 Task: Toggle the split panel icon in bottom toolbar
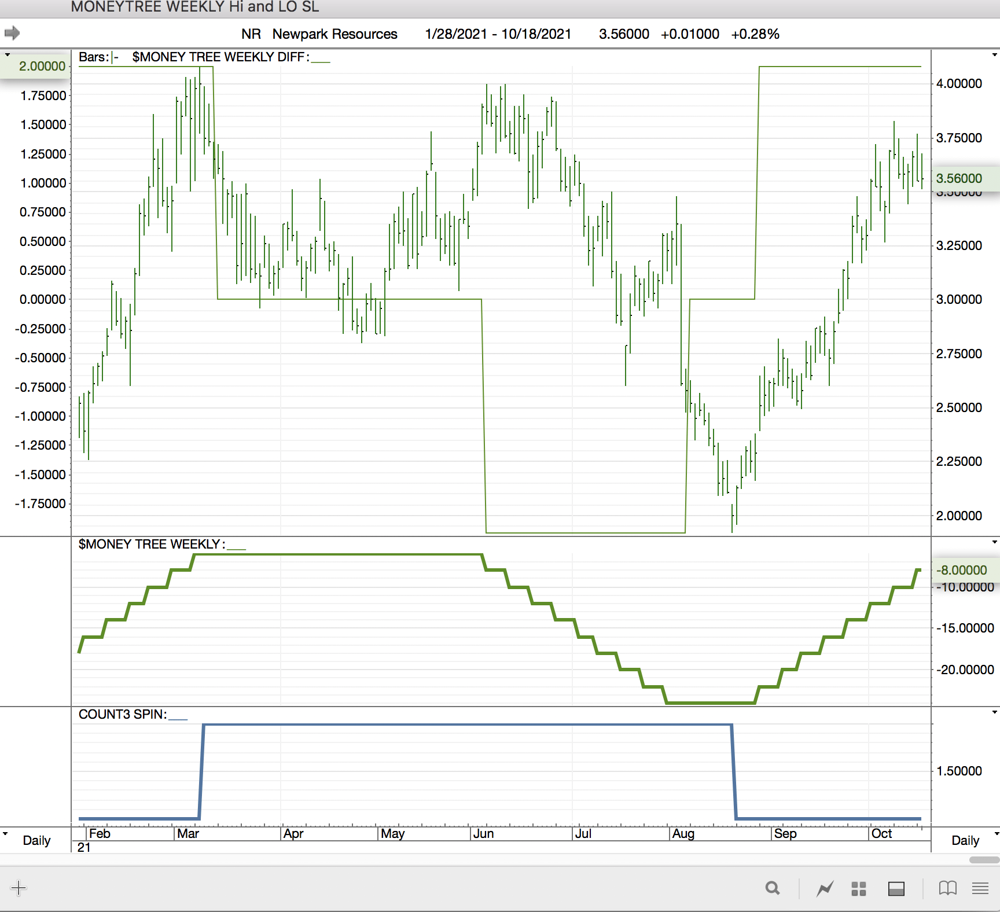pos(896,888)
